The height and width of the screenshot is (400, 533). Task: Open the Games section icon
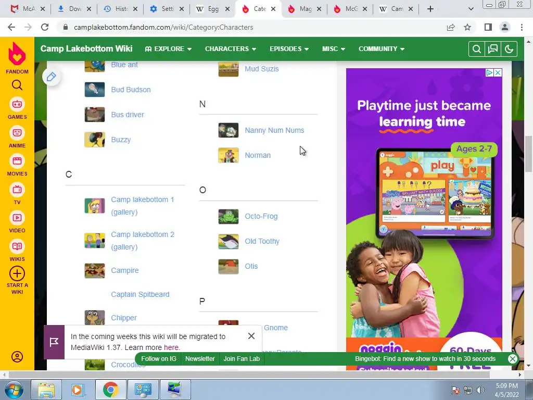[x=17, y=104]
